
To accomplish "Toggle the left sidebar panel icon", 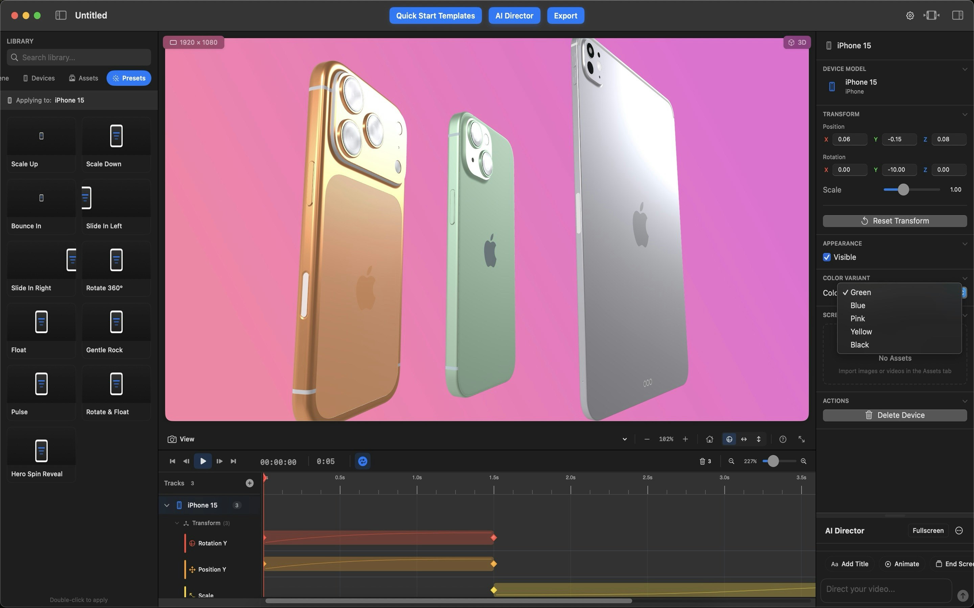I will [x=61, y=15].
